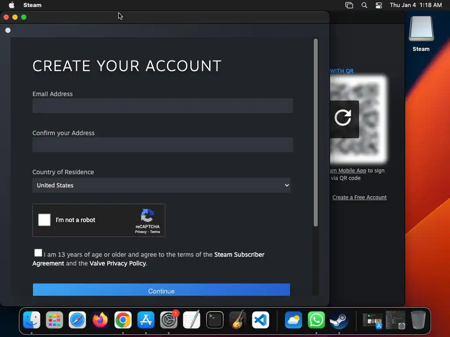Launch Firefox from the dock

pyautogui.click(x=100, y=320)
